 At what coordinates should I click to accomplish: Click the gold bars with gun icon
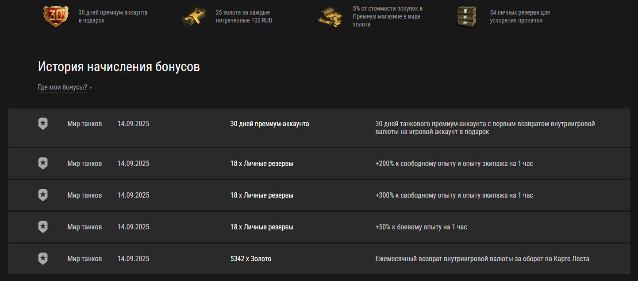[193, 17]
